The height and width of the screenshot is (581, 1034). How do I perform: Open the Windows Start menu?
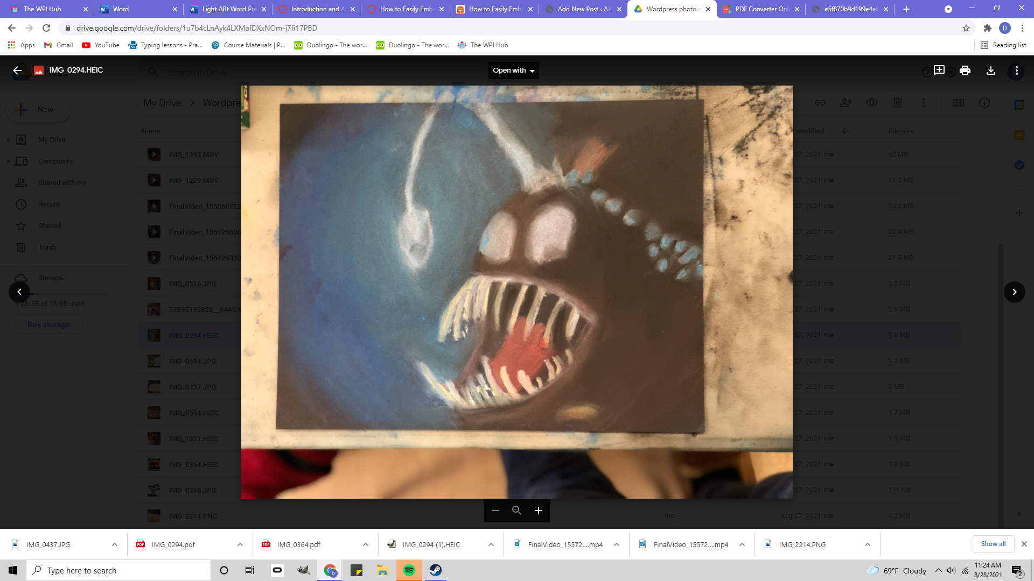(x=13, y=570)
